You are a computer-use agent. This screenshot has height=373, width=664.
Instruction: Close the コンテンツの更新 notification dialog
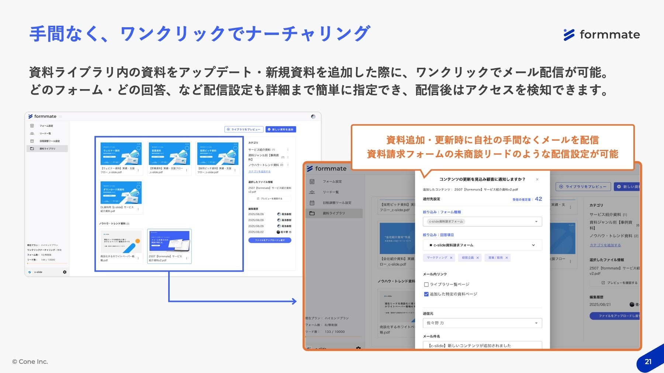coord(537,179)
